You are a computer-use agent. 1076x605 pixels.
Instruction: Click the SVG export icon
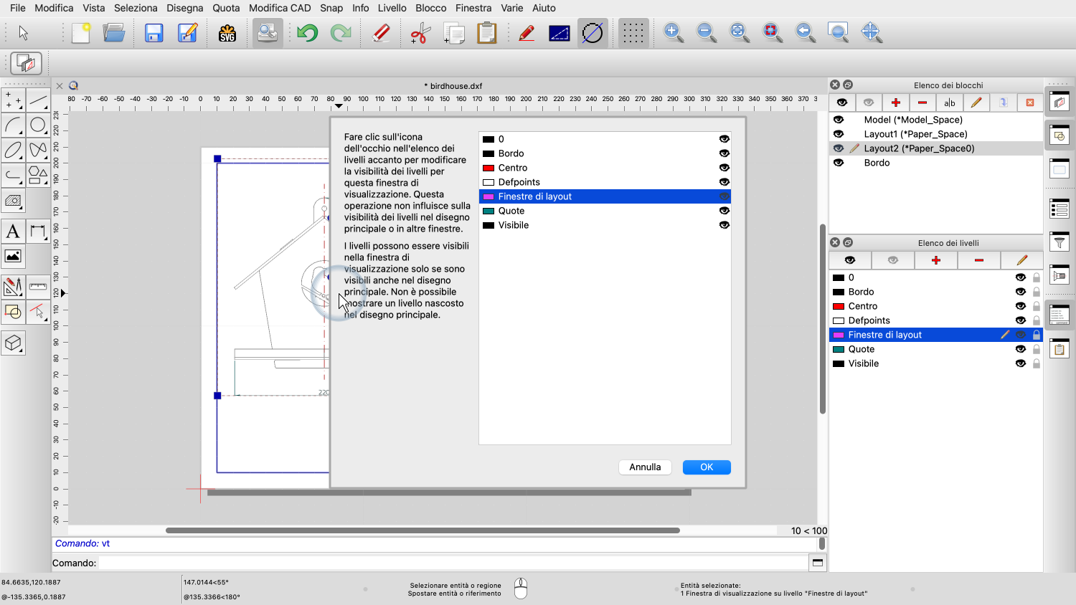(227, 33)
